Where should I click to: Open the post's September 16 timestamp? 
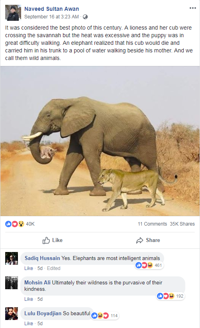51,17
